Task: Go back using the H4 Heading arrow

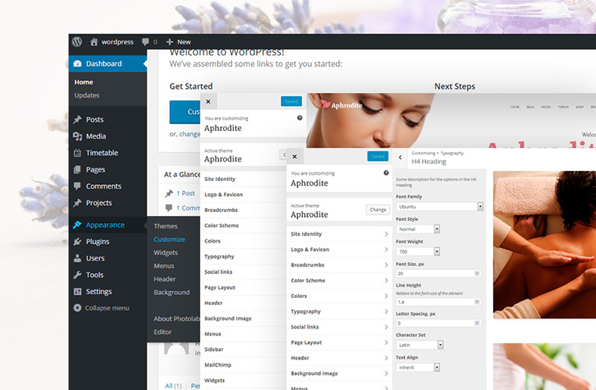Action: 400,158
